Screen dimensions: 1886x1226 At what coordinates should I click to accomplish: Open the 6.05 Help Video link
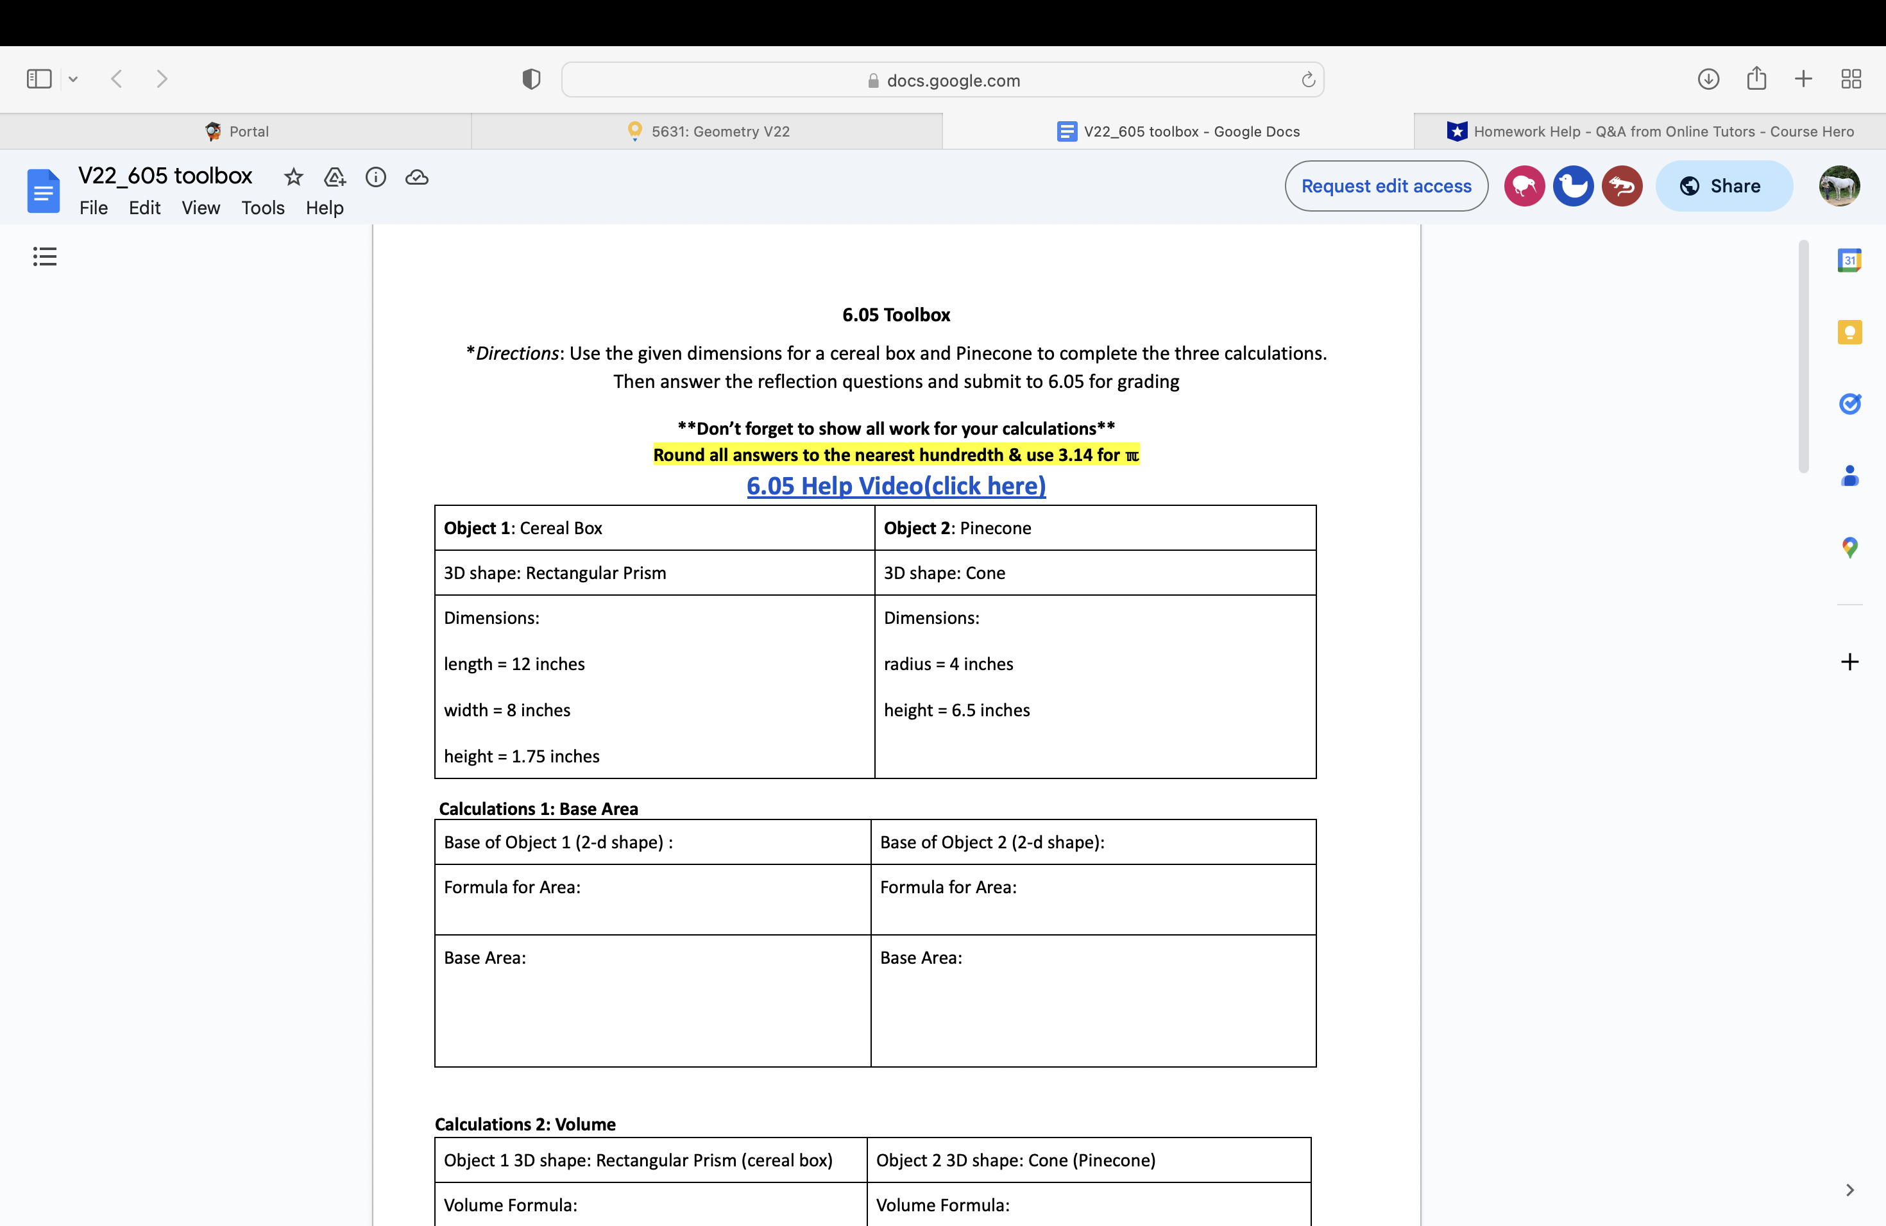pos(896,485)
